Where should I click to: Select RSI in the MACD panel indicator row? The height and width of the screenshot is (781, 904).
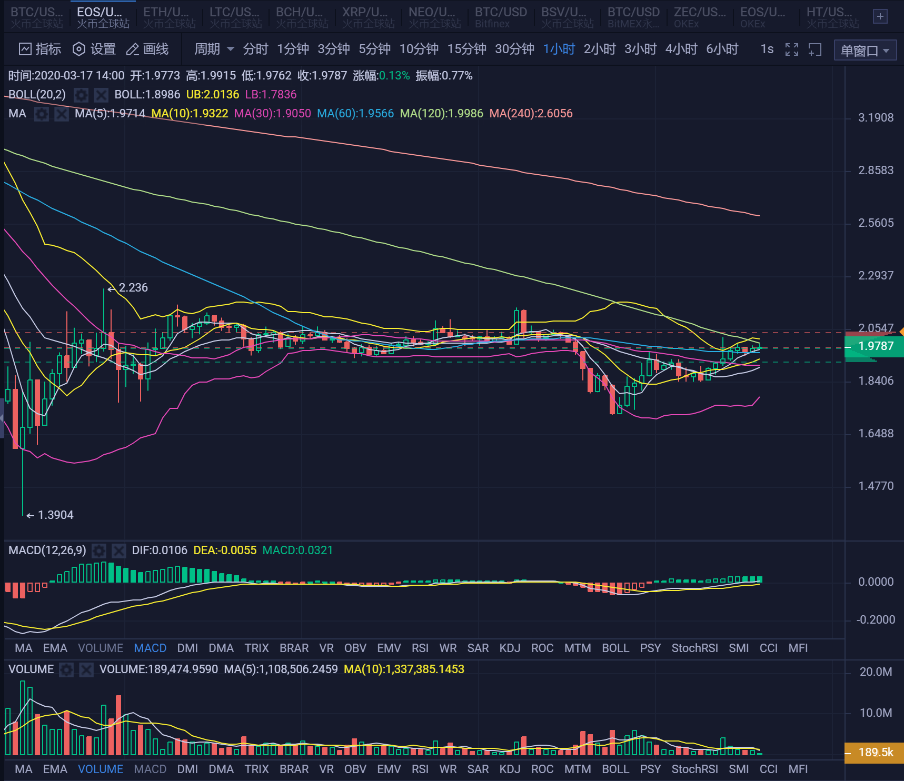[x=420, y=648]
